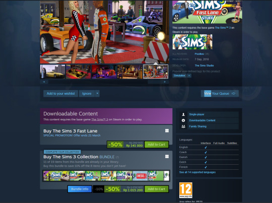Viewport: 272px width, 203px height.
Task: Open Single-player category link
Action: [196, 114]
